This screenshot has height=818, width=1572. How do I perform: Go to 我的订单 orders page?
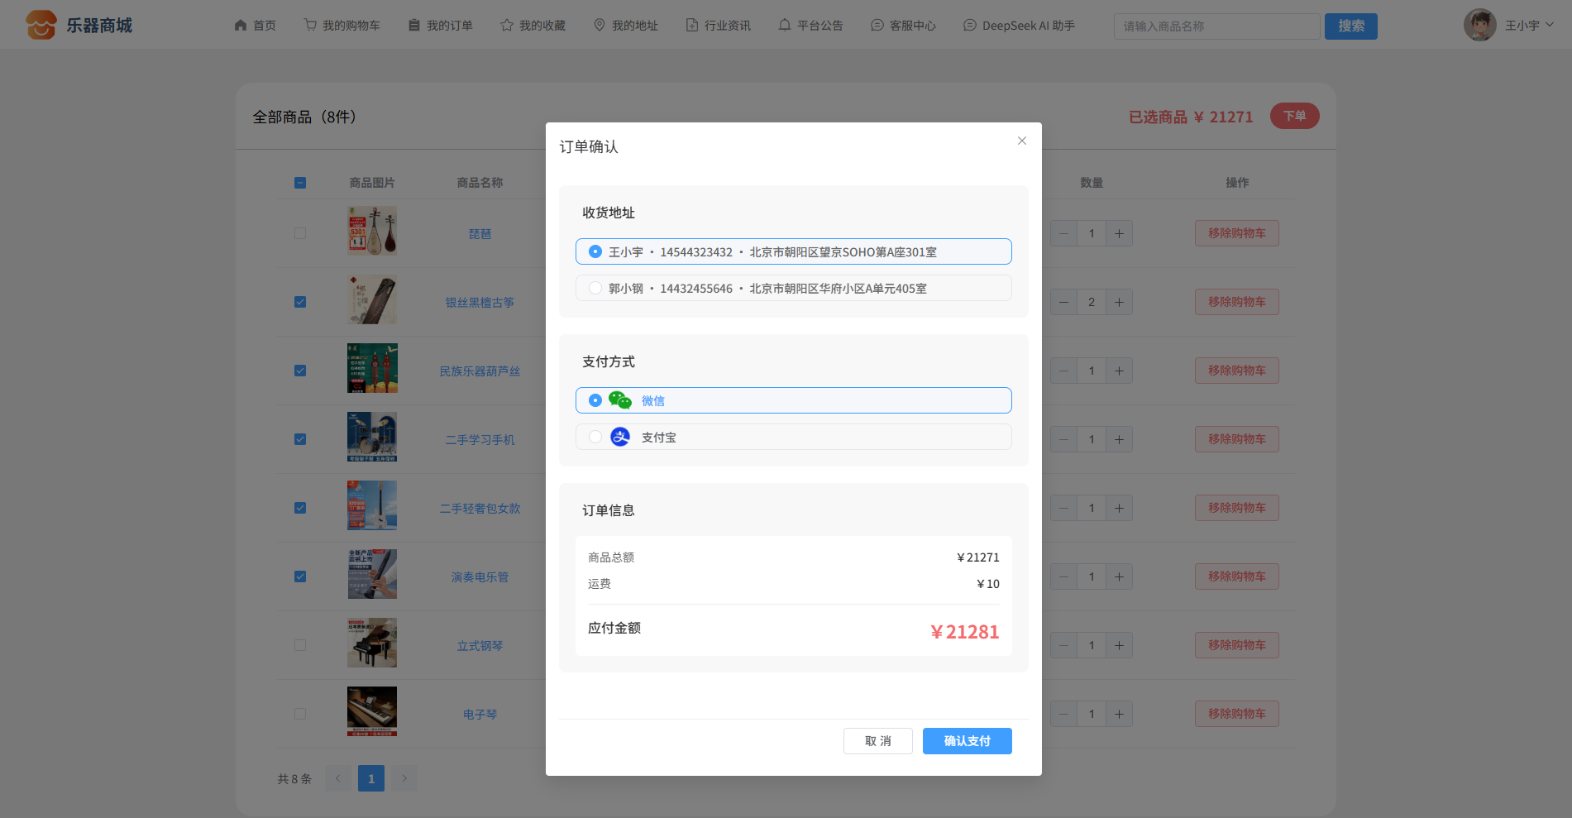coord(441,26)
